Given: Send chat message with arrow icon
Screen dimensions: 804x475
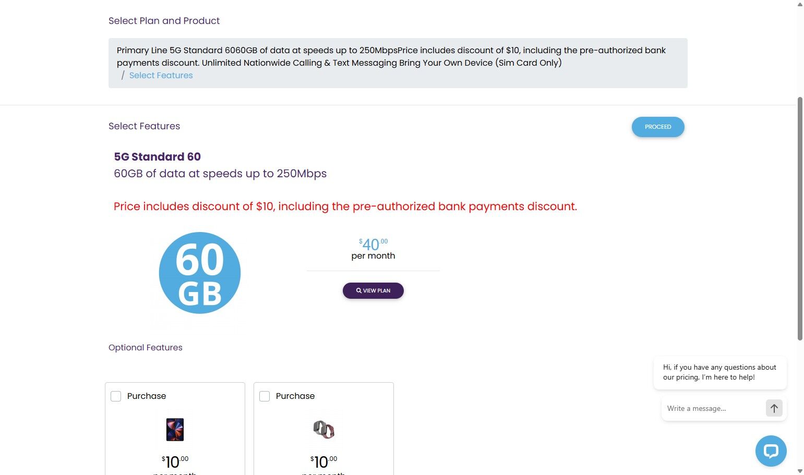Looking at the screenshot, I should 774,408.
